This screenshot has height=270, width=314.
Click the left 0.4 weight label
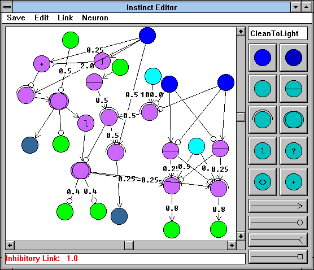click(73, 192)
